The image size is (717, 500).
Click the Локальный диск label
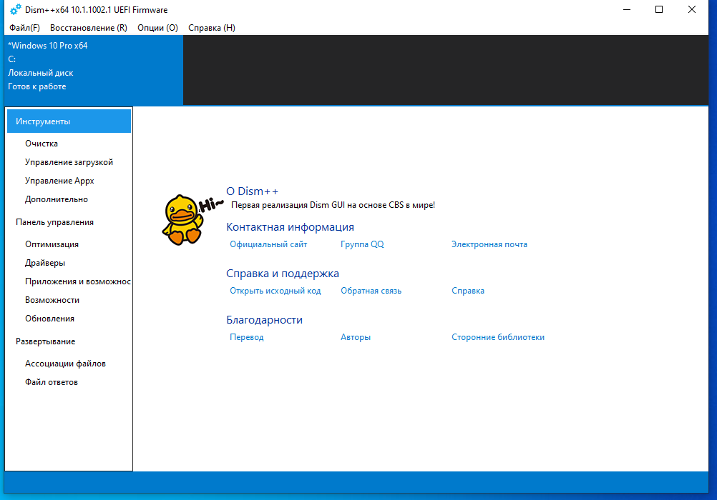click(x=41, y=73)
